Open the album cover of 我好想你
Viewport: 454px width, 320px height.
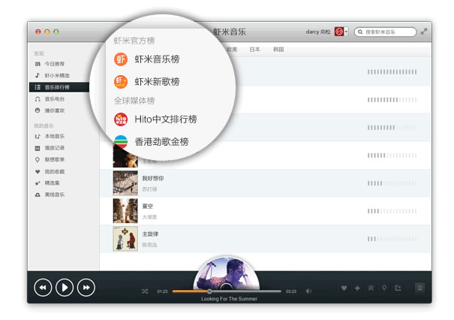(125, 183)
